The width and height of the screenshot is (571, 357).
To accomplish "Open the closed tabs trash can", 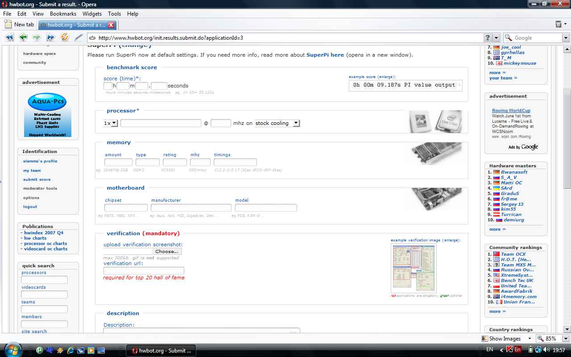I will click(558, 25).
